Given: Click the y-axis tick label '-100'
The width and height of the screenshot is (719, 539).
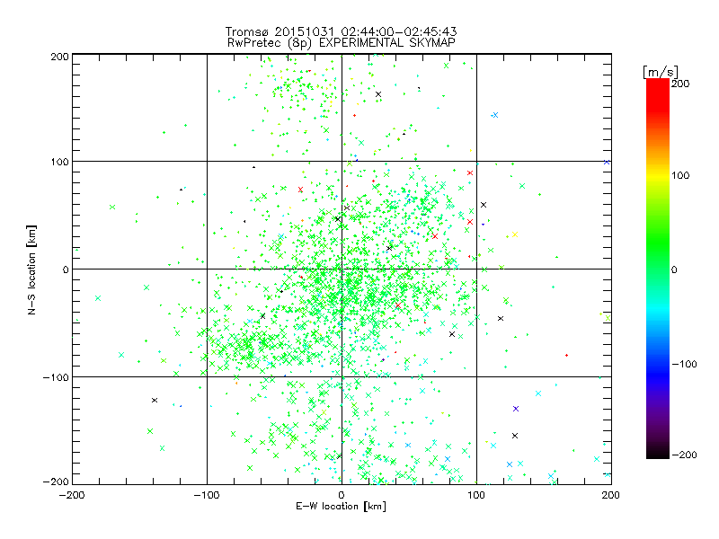Looking at the screenshot, I should pyautogui.click(x=56, y=377).
